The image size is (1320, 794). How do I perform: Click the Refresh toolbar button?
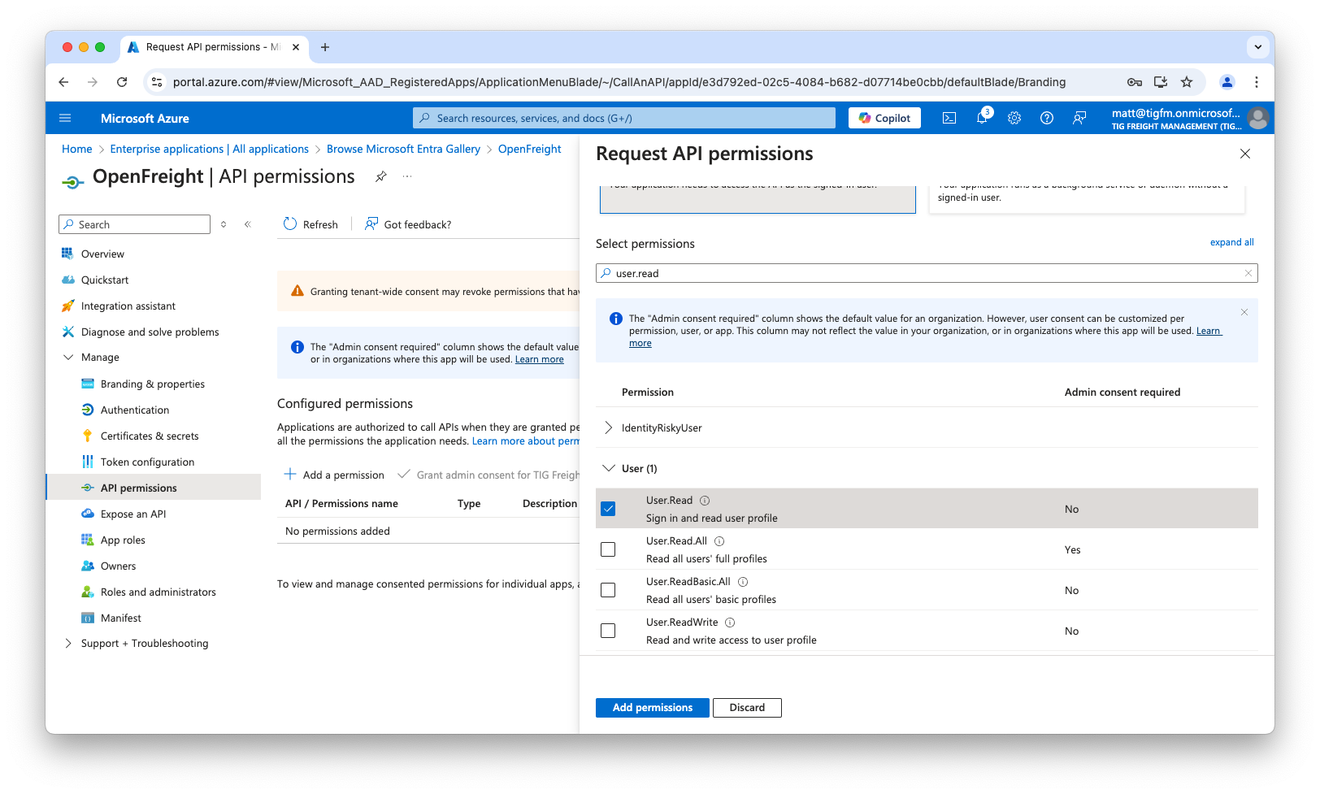click(310, 224)
